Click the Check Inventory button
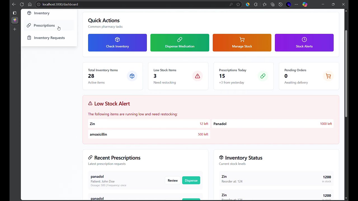The width and height of the screenshot is (358, 201). 117,43
